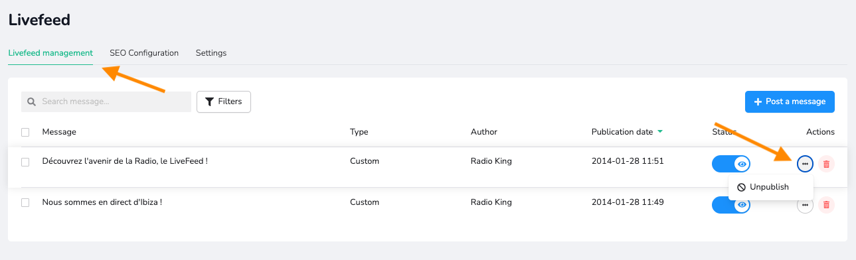Toggle the status switch for the Ibiza message
Screen dimensions: 856x260
point(731,205)
